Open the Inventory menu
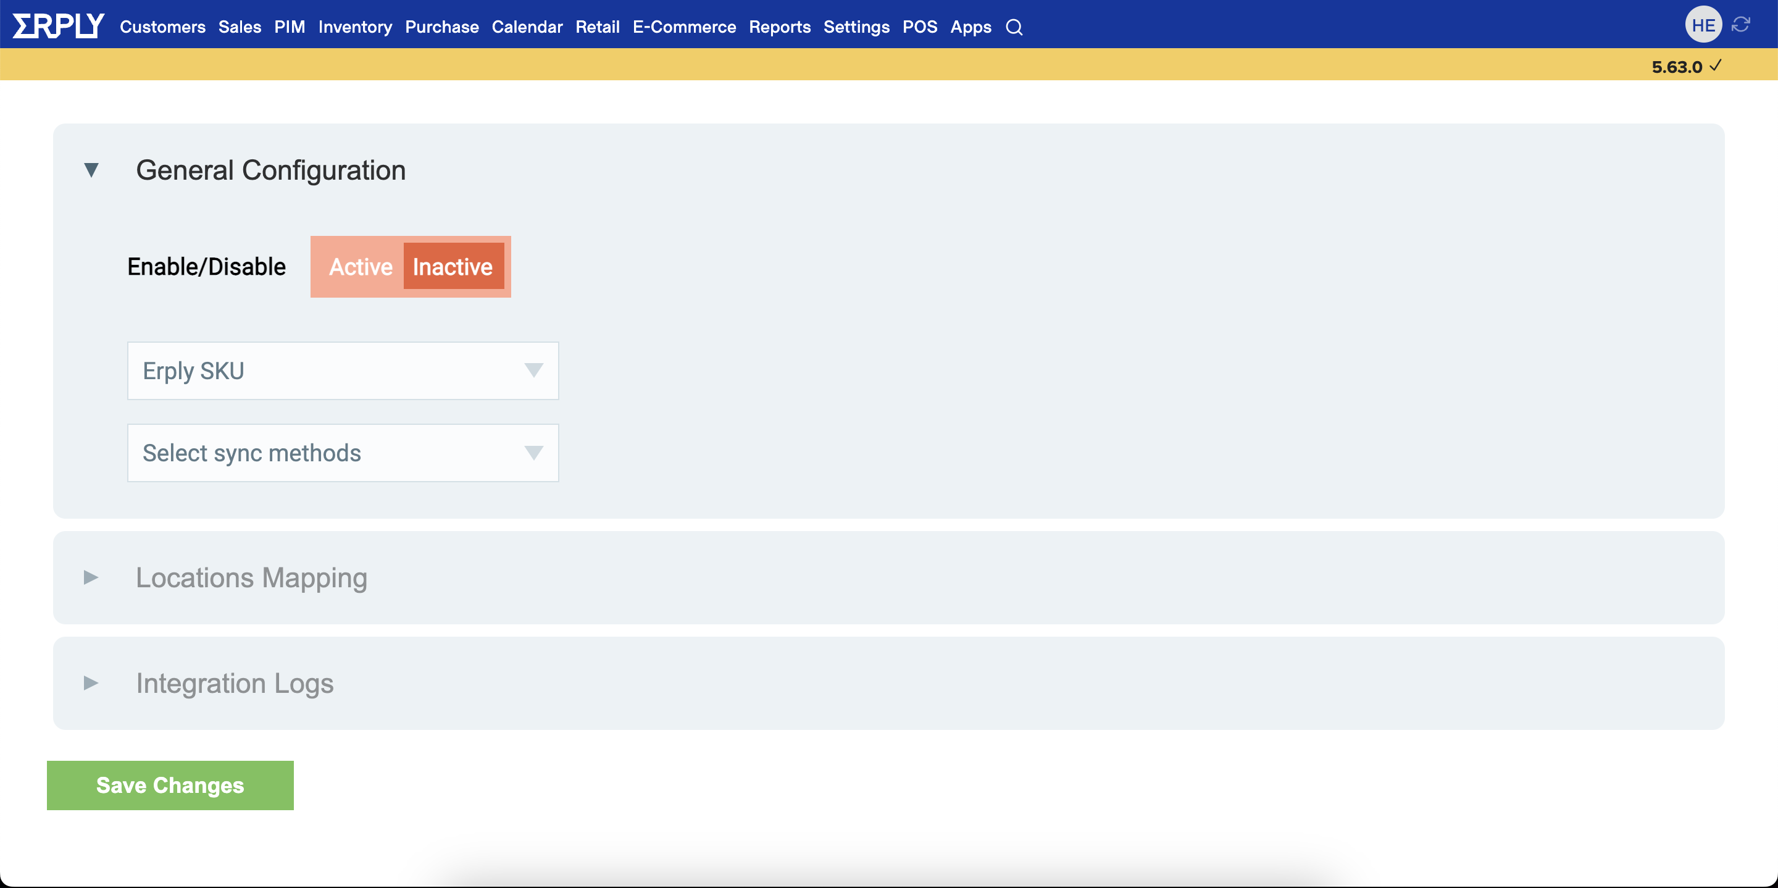The image size is (1778, 888). tap(355, 27)
